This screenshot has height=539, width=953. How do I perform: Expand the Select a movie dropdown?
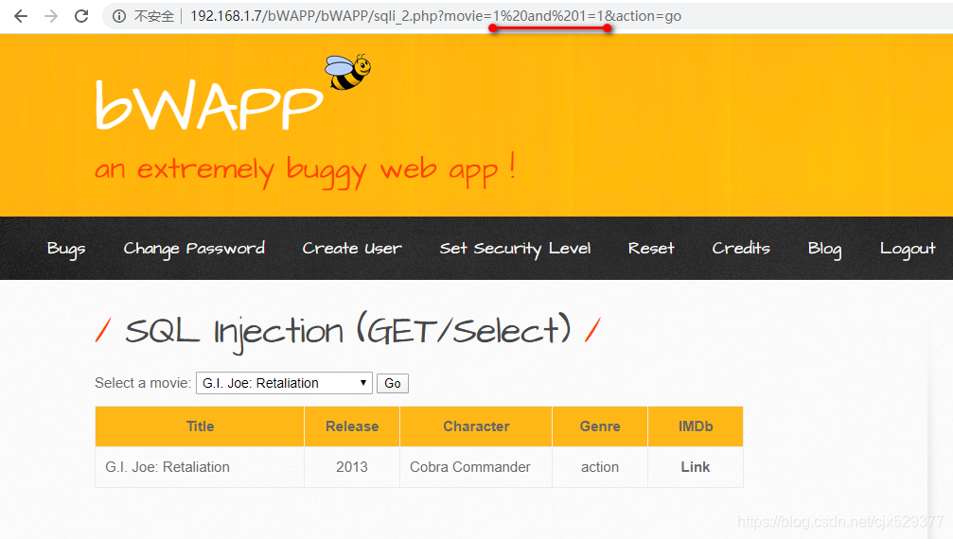click(284, 383)
